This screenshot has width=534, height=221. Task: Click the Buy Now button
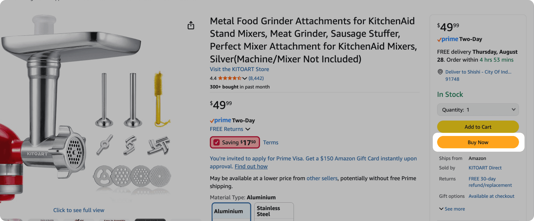click(x=478, y=142)
